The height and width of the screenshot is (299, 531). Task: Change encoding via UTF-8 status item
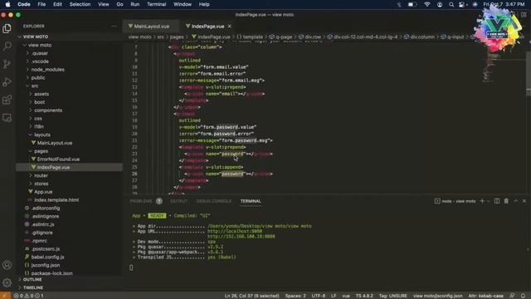[x=319, y=296]
